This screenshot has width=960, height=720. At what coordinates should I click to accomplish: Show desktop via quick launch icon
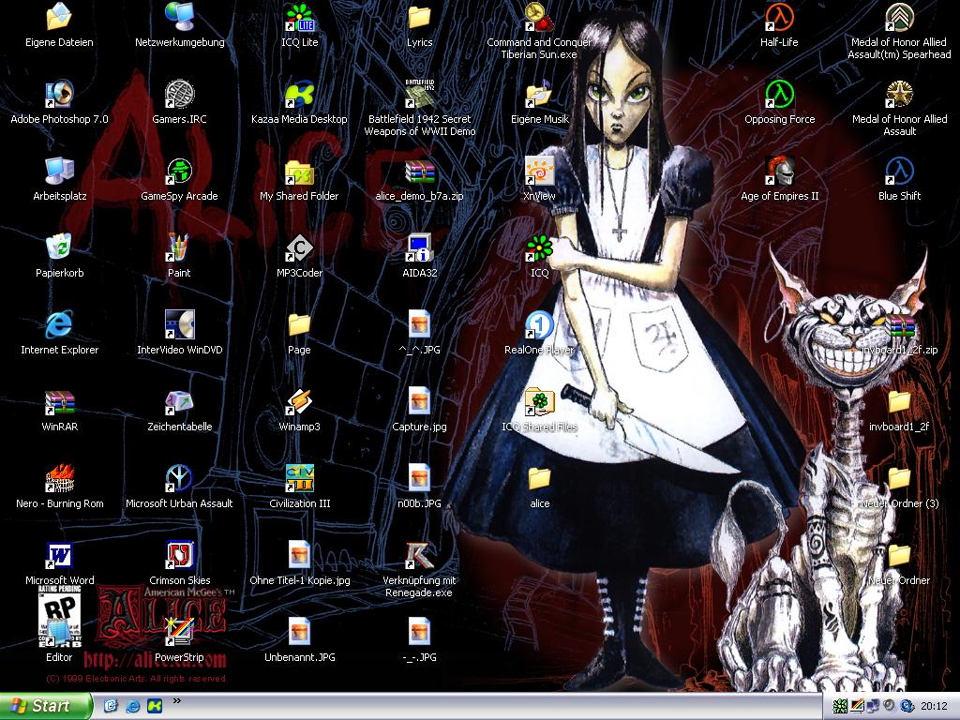(x=111, y=706)
